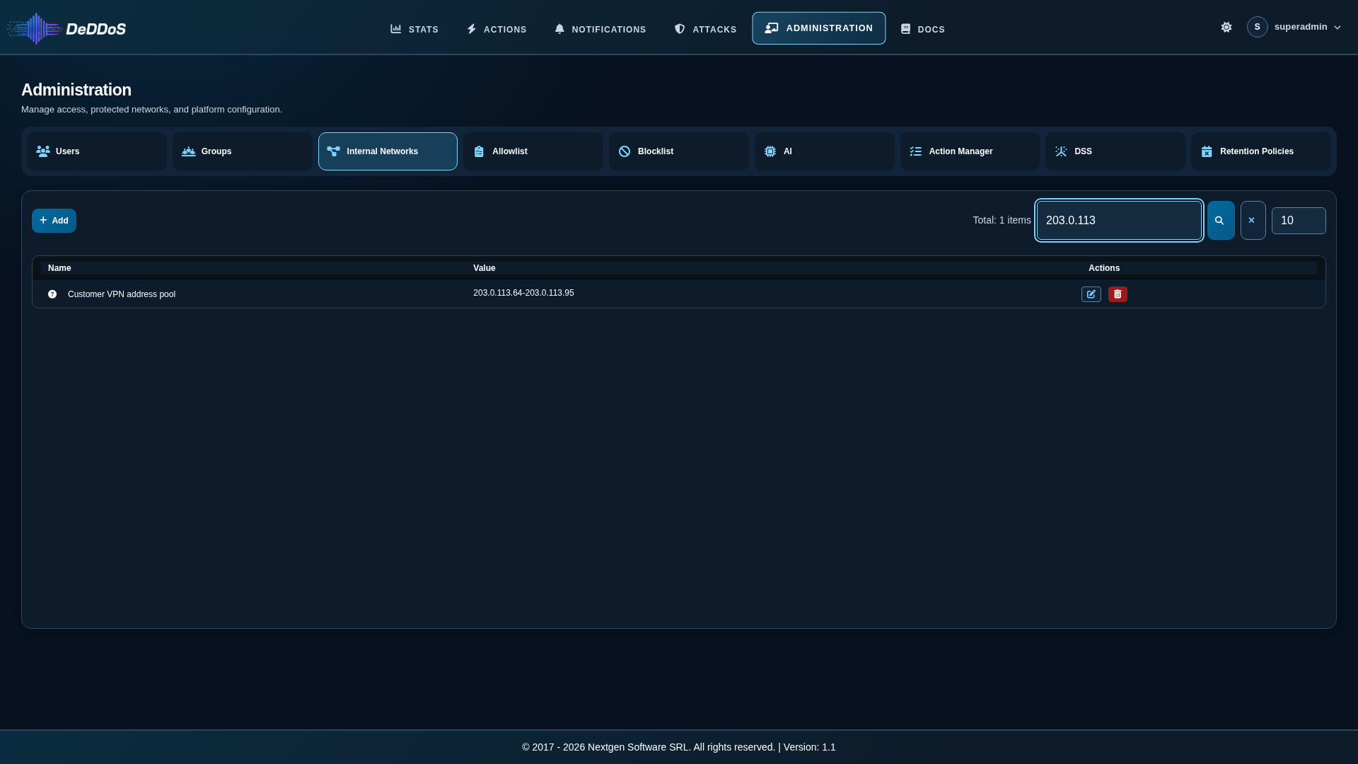1358x764 pixels.
Task: Sort by the Value column header
Action: click(484, 268)
